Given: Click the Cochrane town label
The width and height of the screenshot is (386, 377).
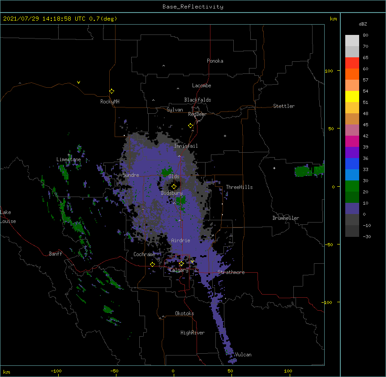Looking at the screenshot, I should tap(144, 254).
